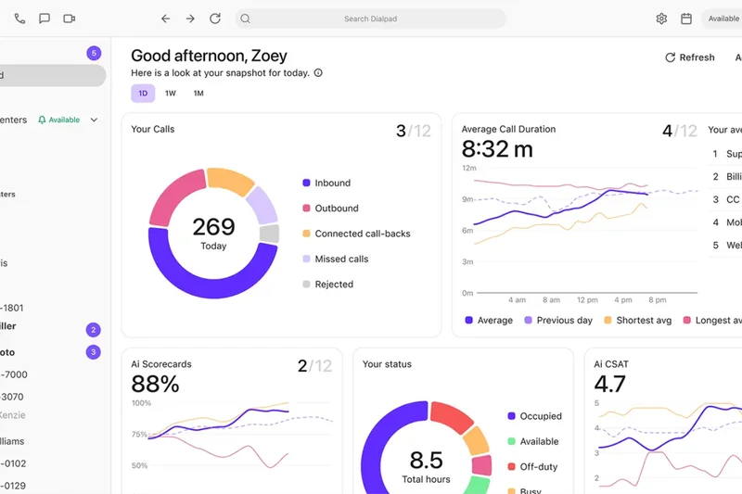Expand the contact centers chevron
Viewport: 742px width, 494px height.
tap(94, 120)
